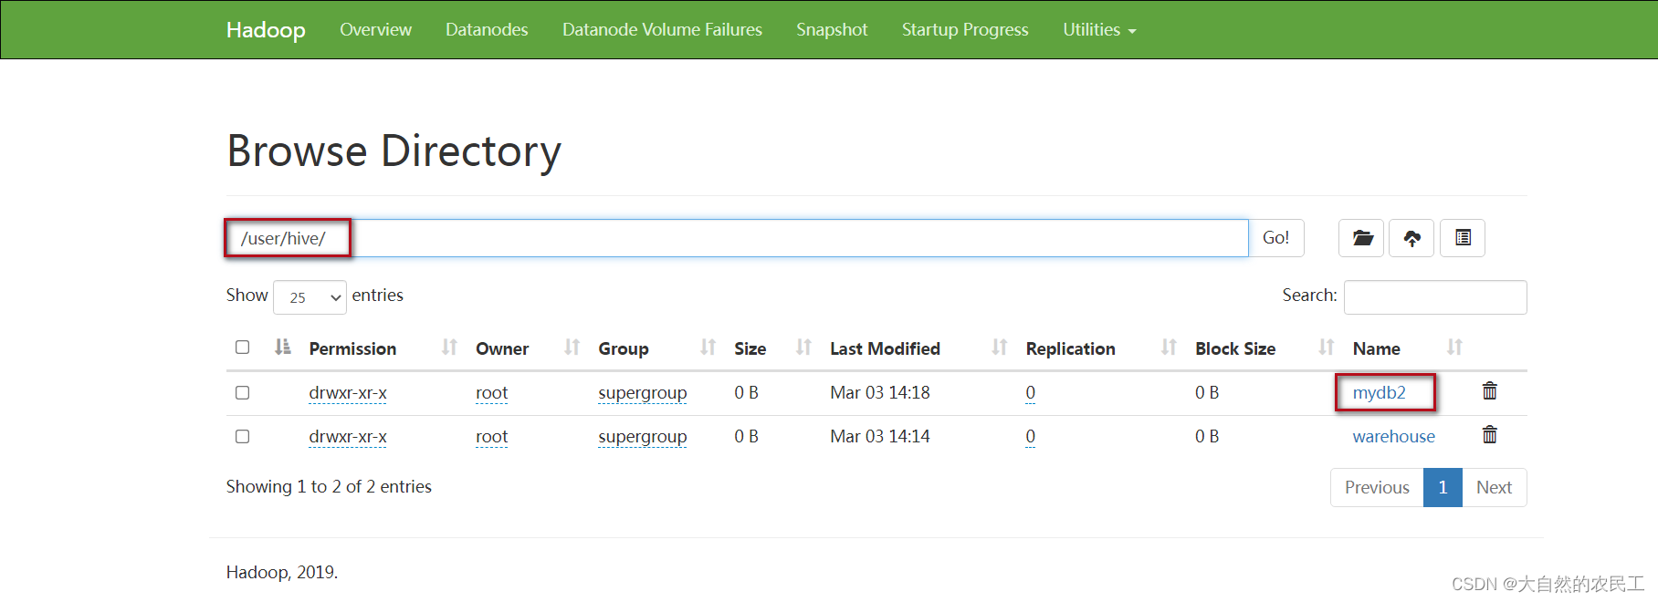This screenshot has width=1658, height=602.
Task: Tick the select-all checkbox in table header
Action: click(242, 348)
